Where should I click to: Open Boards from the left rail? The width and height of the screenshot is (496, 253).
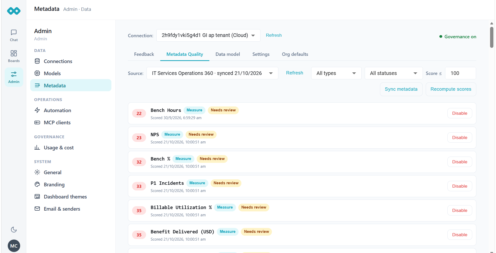14,56
